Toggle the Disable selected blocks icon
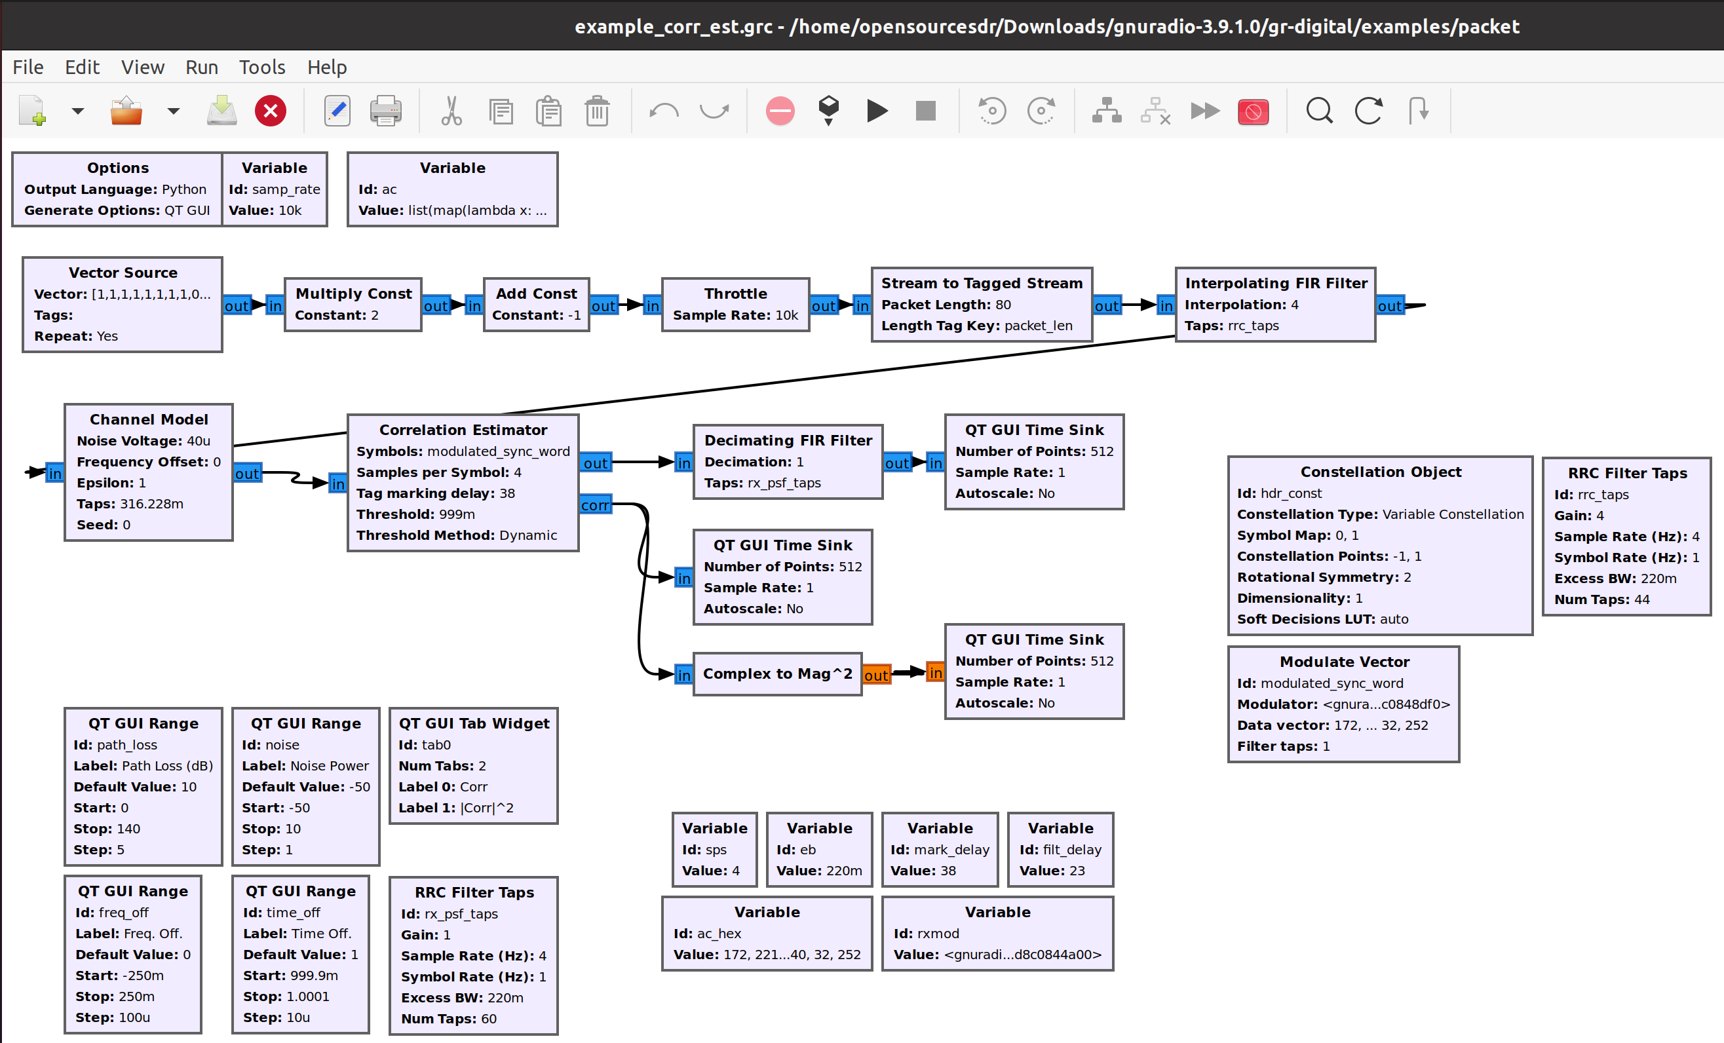Image resolution: width=1724 pixels, height=1043 pixels. pos(1155,111)
